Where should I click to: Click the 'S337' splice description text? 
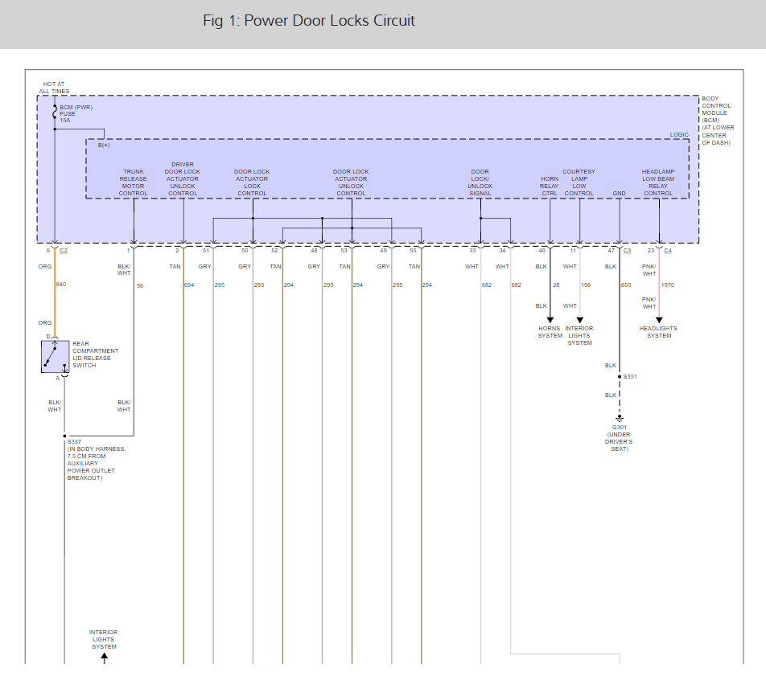point(97,460)
